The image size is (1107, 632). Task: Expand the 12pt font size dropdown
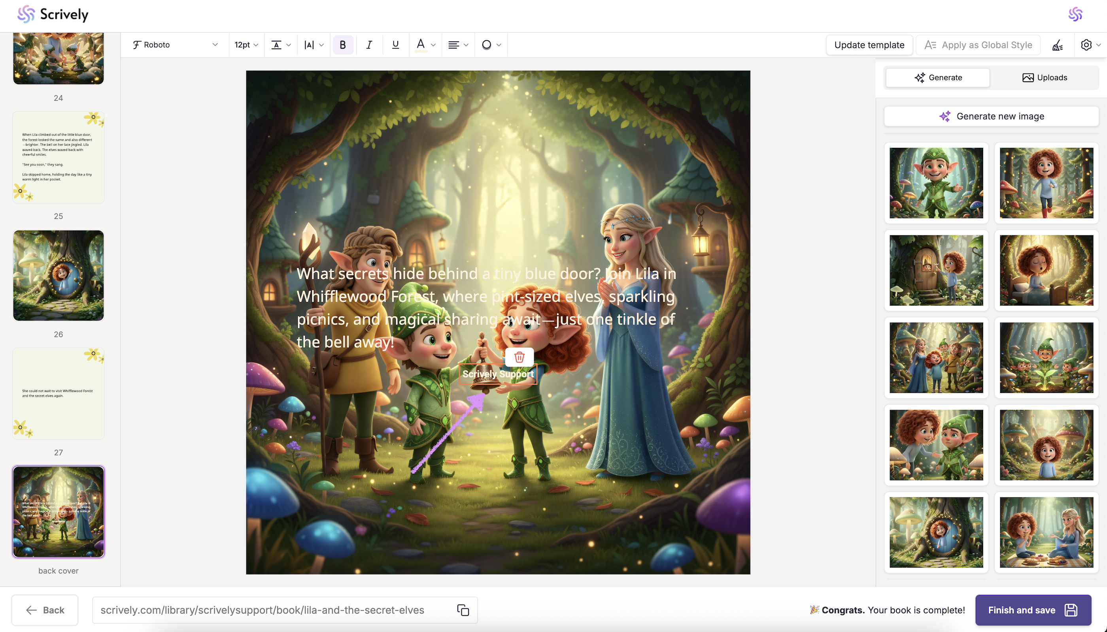coord(246,45)
